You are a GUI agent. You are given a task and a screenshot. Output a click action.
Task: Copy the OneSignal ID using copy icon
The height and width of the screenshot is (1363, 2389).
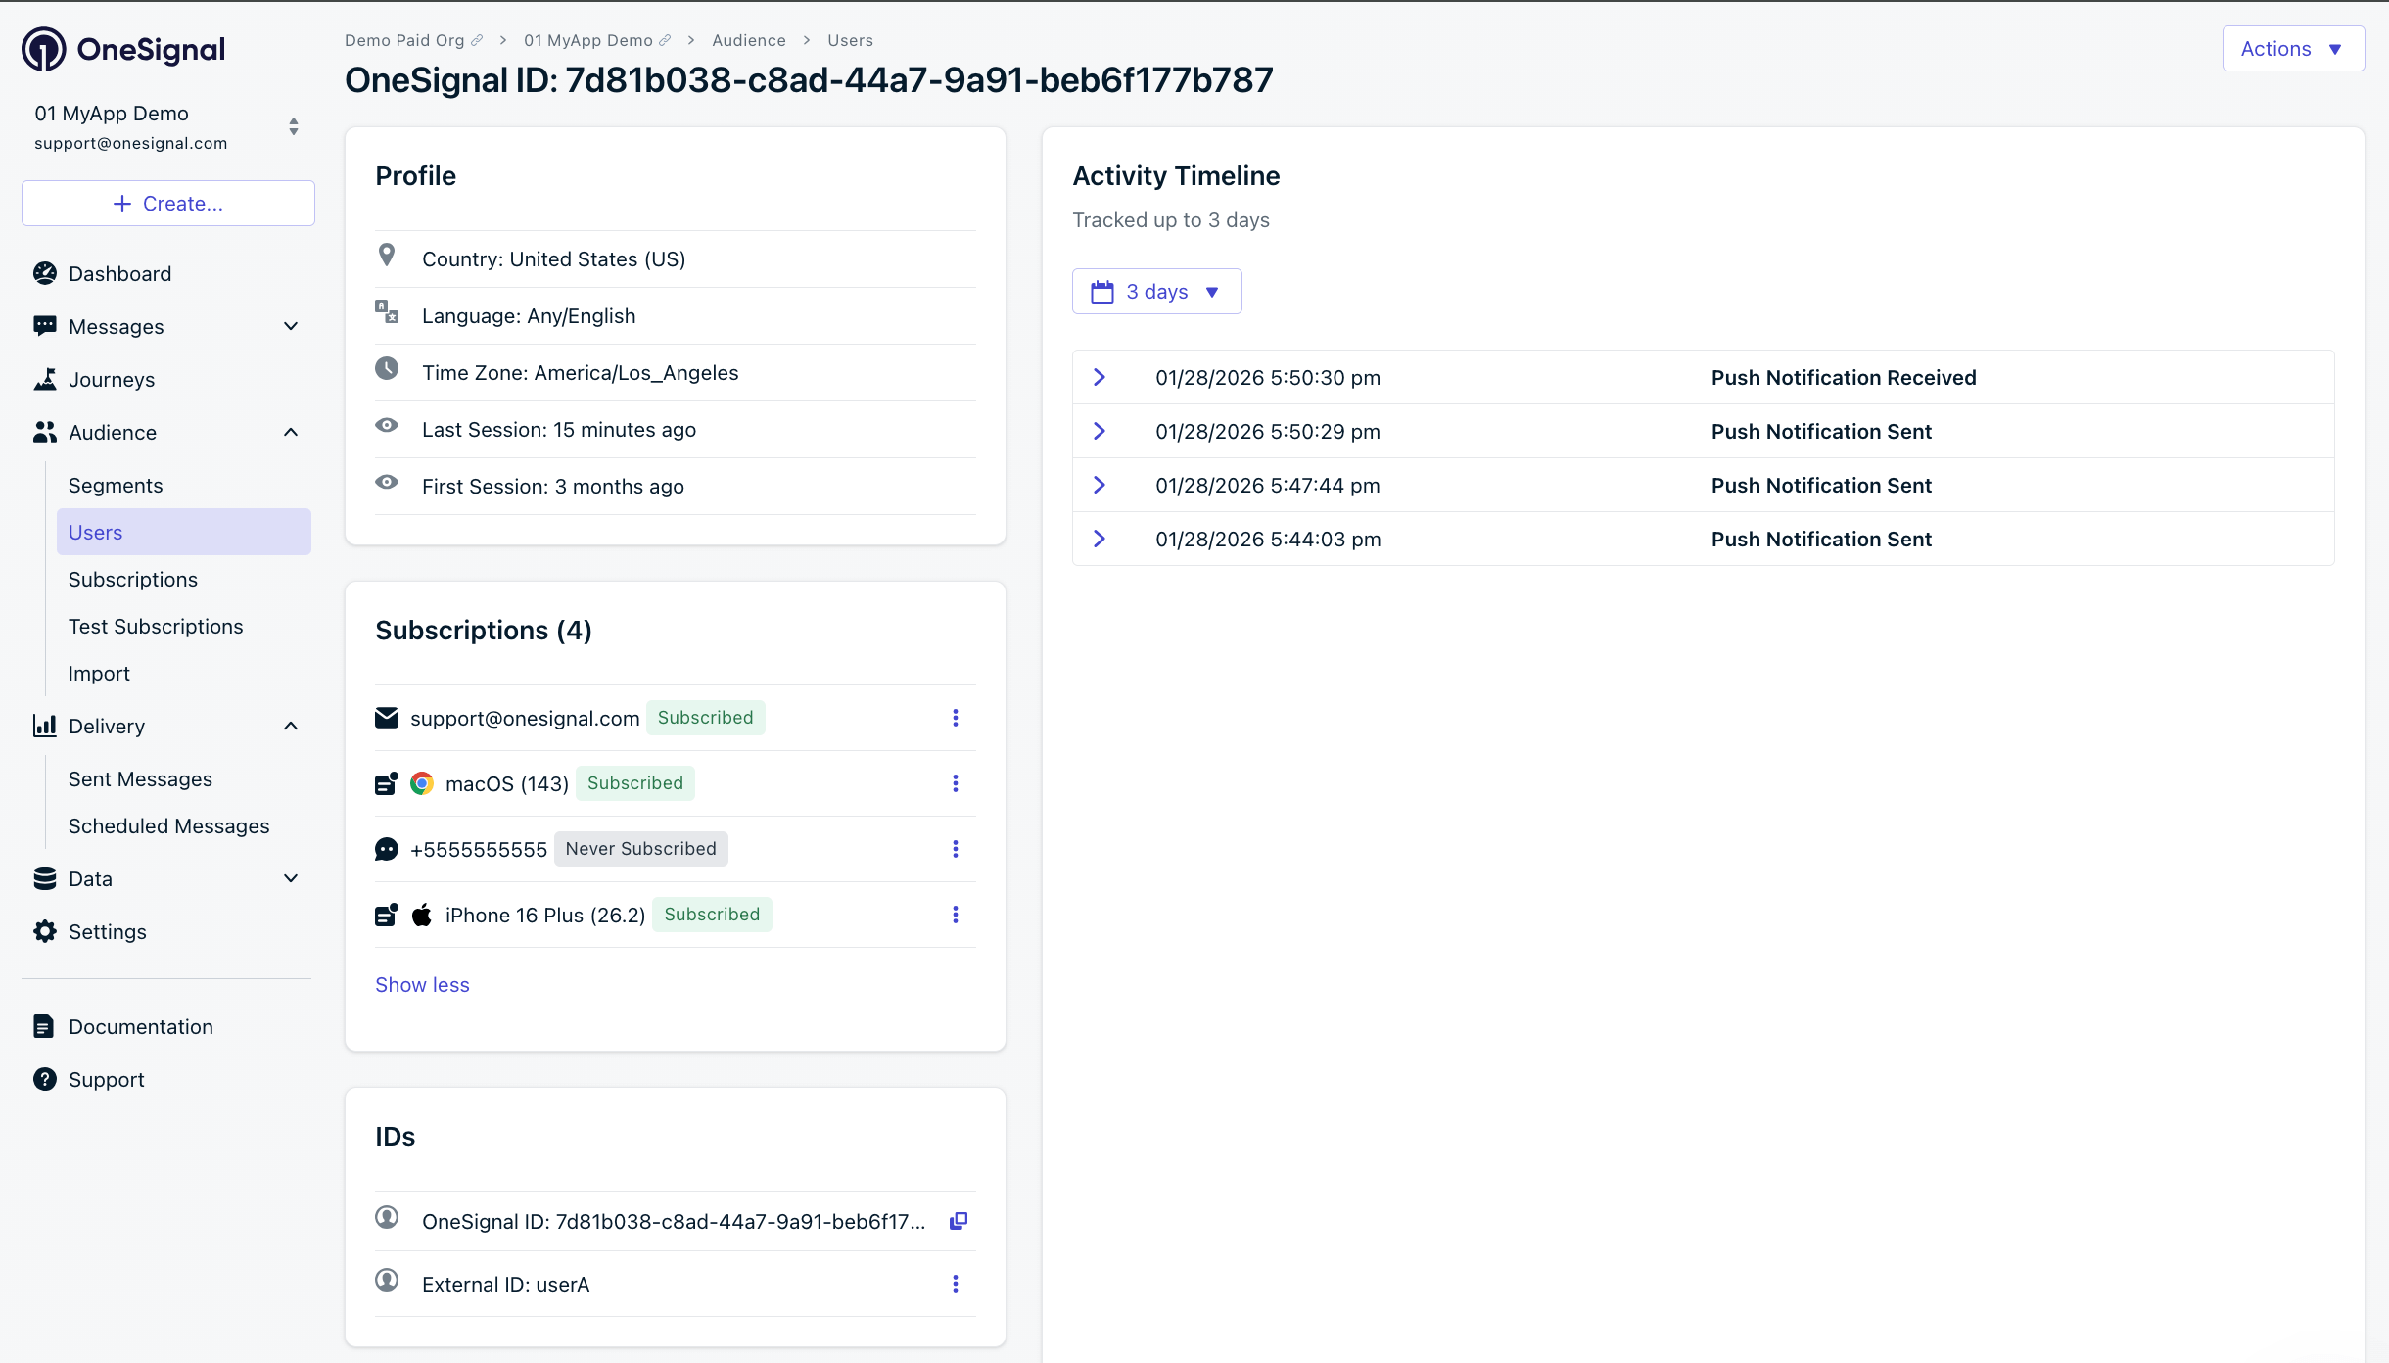[958, 1221]
